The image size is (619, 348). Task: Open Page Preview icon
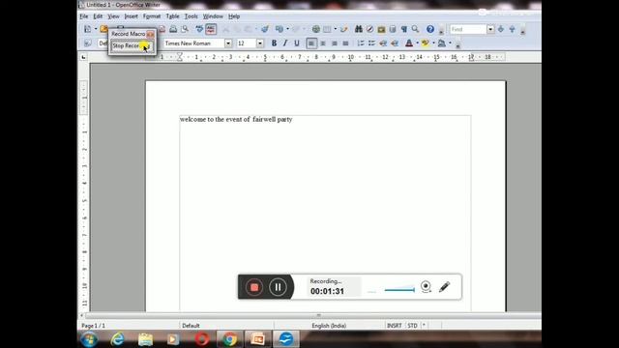[185, 29]
